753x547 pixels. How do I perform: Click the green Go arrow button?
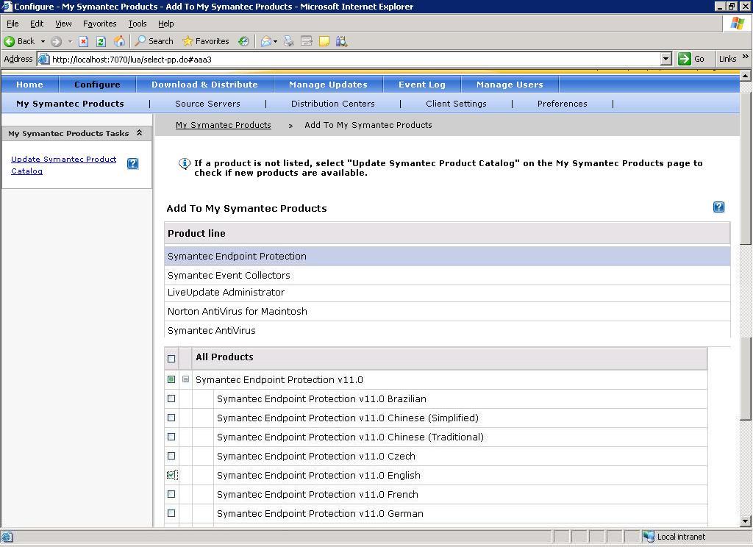point(685,59)
